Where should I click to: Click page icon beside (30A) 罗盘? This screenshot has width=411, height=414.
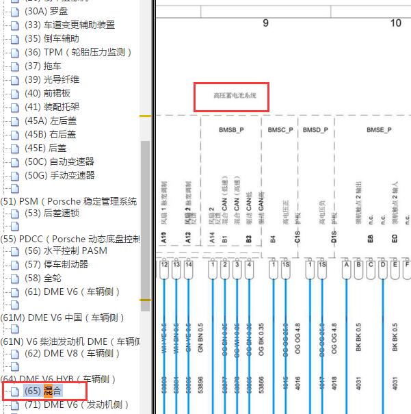pyautogui.click(x=15, y=12)
